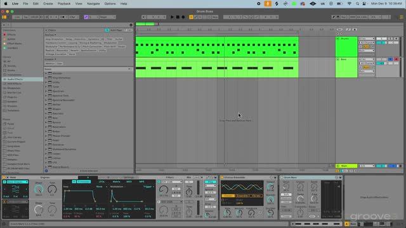The width and height of the screenshot is (406, 228).
Task: Expand the Tuner device folder
Action: [x=46, y=87]
